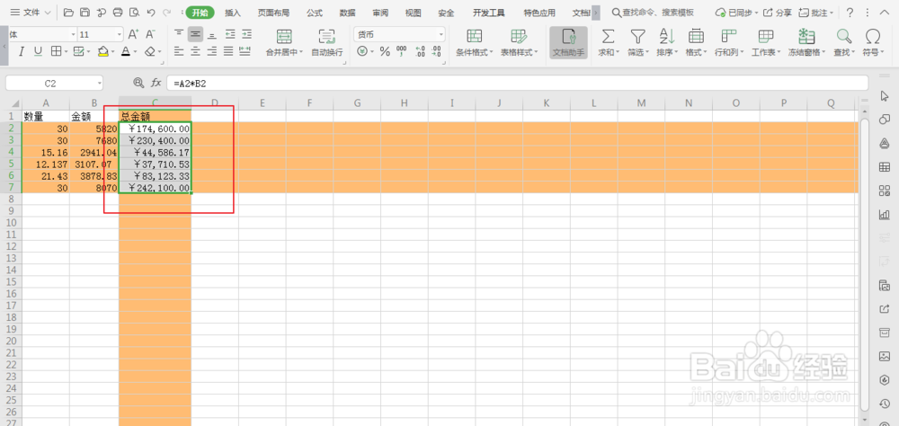
Task: Toggle center text horizontally
Action: tap(195, 51)
